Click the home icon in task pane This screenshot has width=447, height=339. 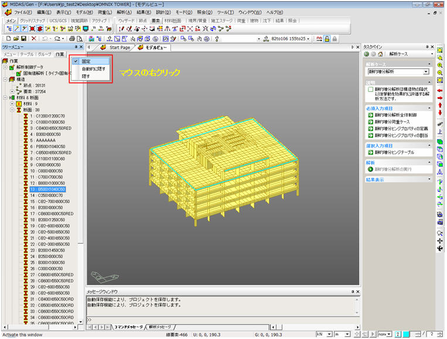point(380,54)
